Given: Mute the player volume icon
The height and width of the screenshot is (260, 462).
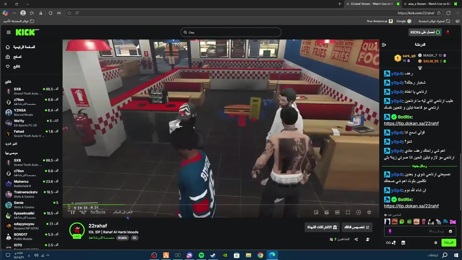Looking at the screenshot, I should pos(83,212).
